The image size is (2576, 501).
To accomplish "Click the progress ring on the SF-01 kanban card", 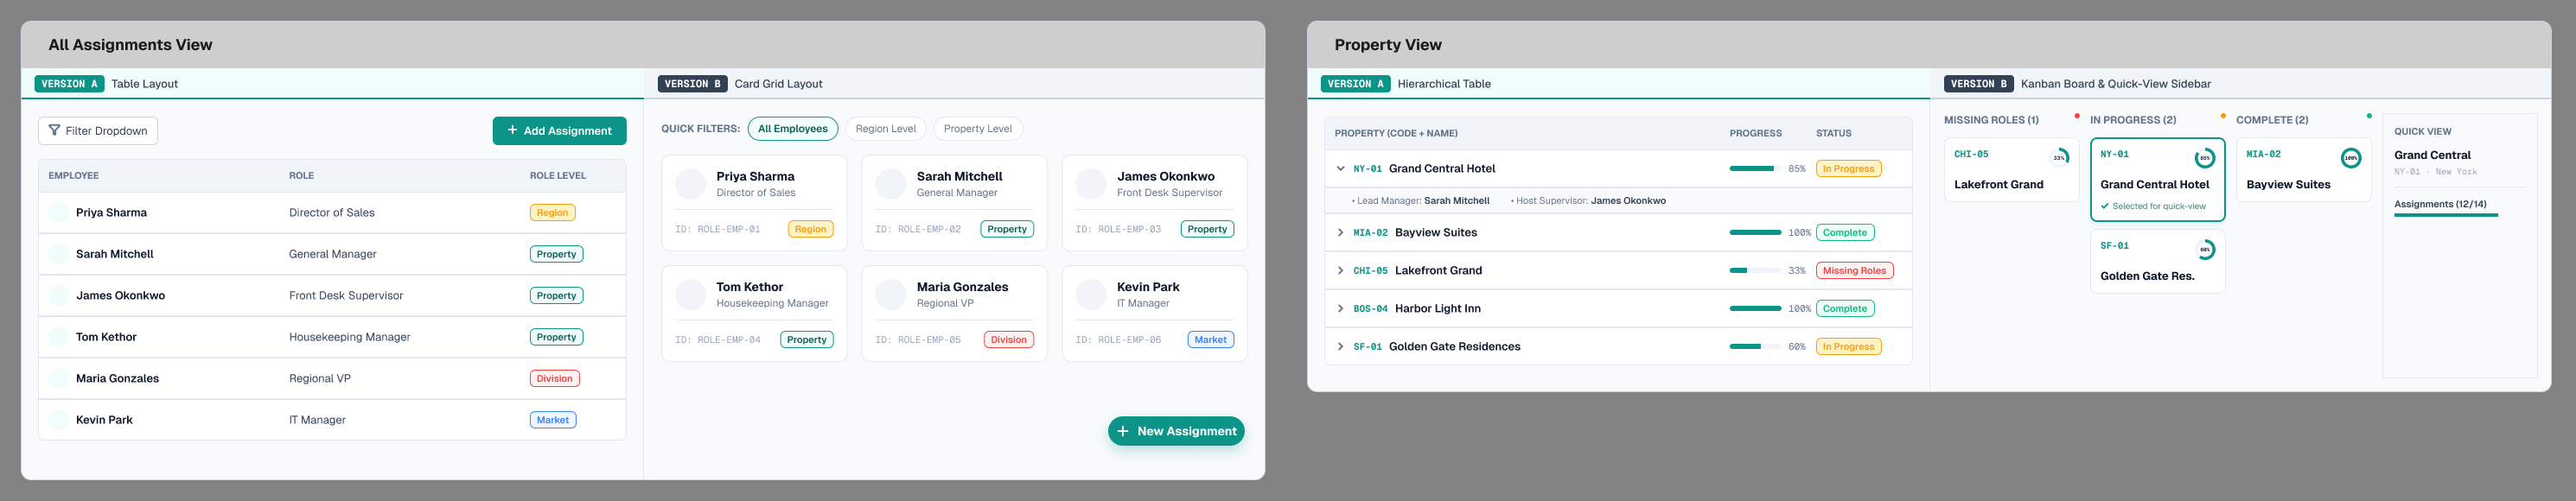I will click(x=2205, y=250).
